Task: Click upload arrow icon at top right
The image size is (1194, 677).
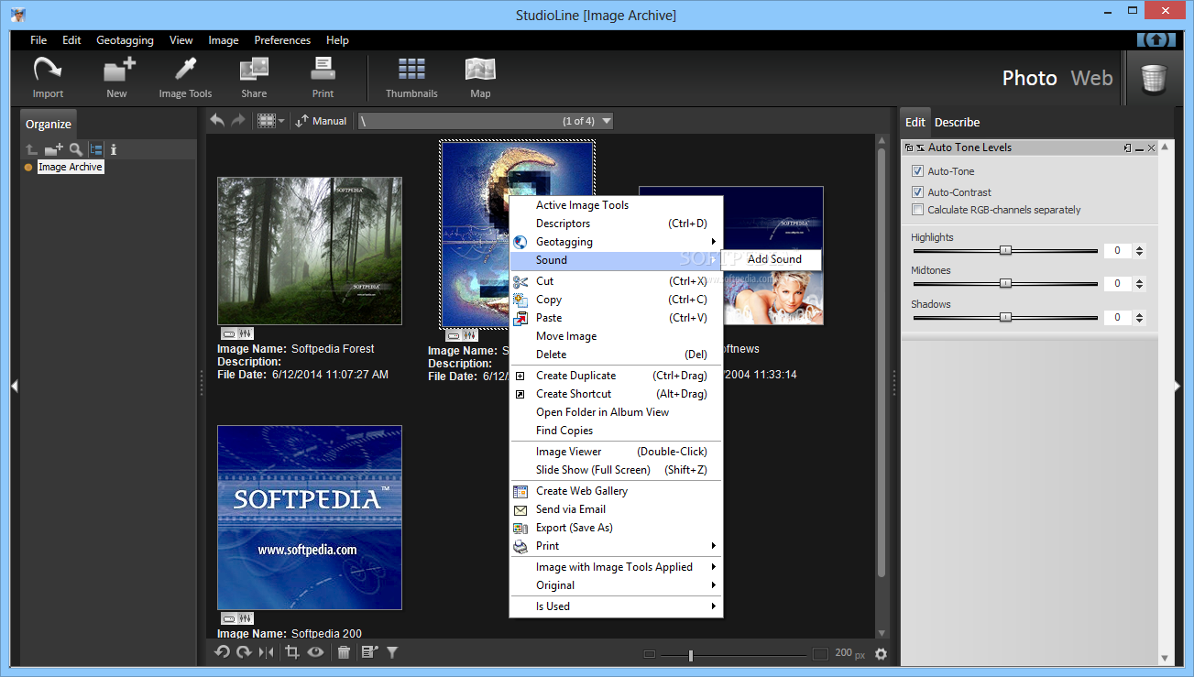Action: 1156,39
